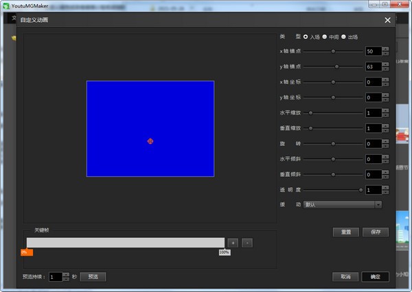Click the 旋转 rotation slider handle
The image size is (412, 292).
click(334, 144)
